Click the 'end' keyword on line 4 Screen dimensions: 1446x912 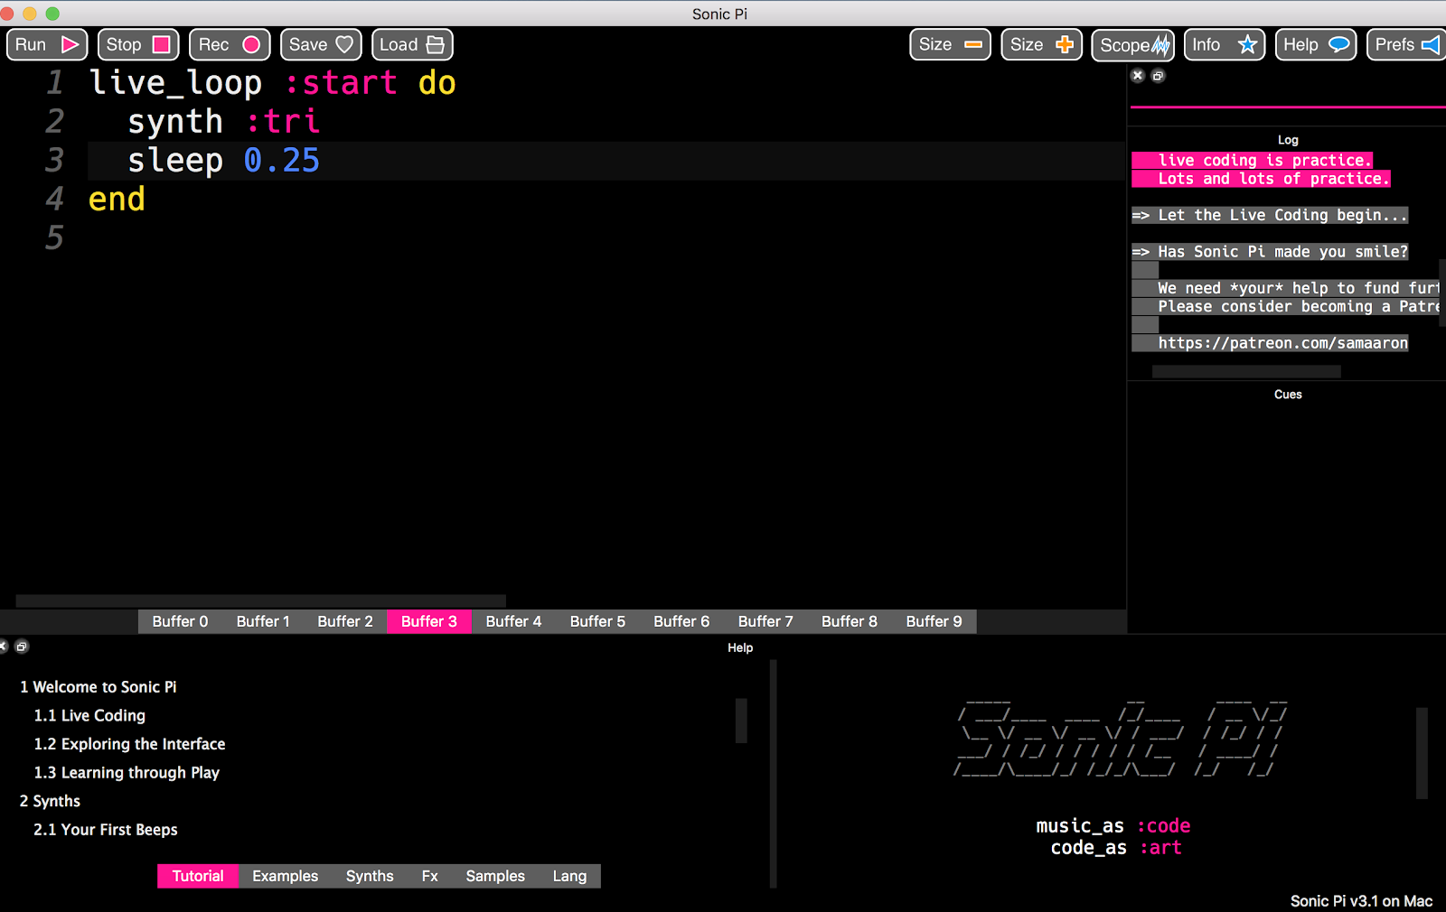(x=117, y=200)
